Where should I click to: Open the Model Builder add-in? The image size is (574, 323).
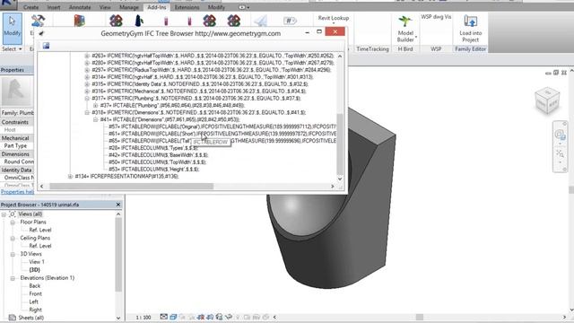(405, 29)
